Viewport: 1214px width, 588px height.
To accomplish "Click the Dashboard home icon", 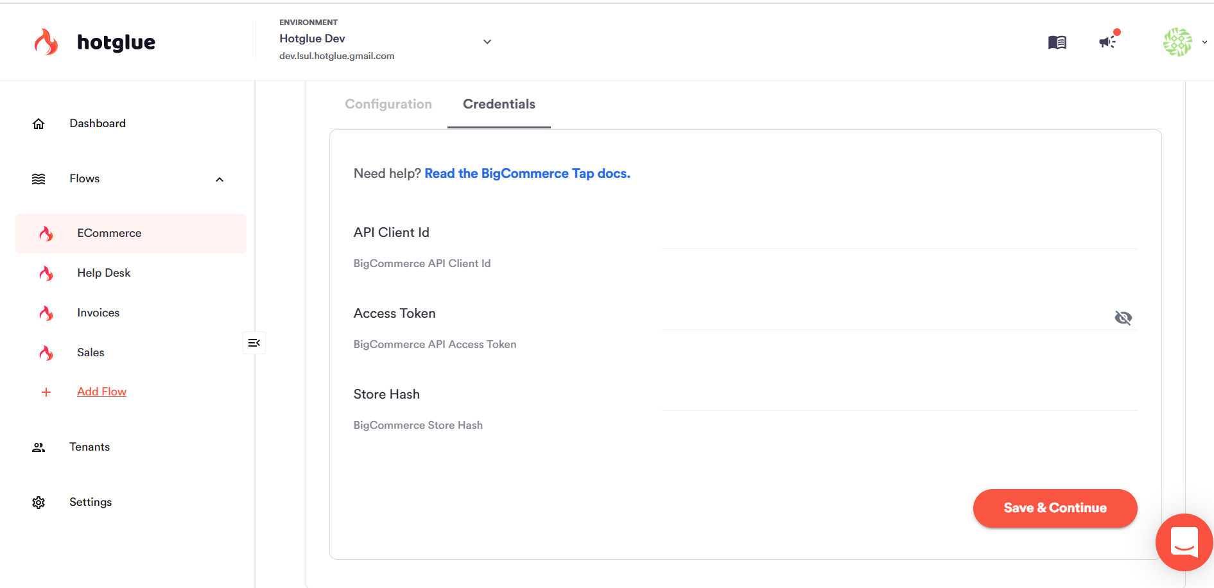I will [x=39, y=124].
